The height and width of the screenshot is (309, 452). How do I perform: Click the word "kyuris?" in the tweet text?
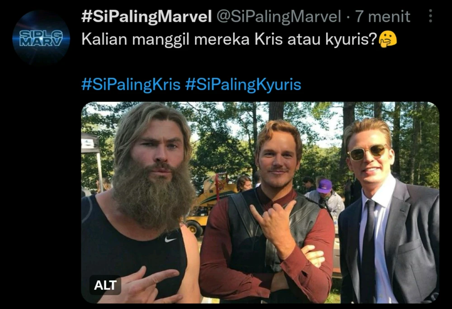pos(351,40)
